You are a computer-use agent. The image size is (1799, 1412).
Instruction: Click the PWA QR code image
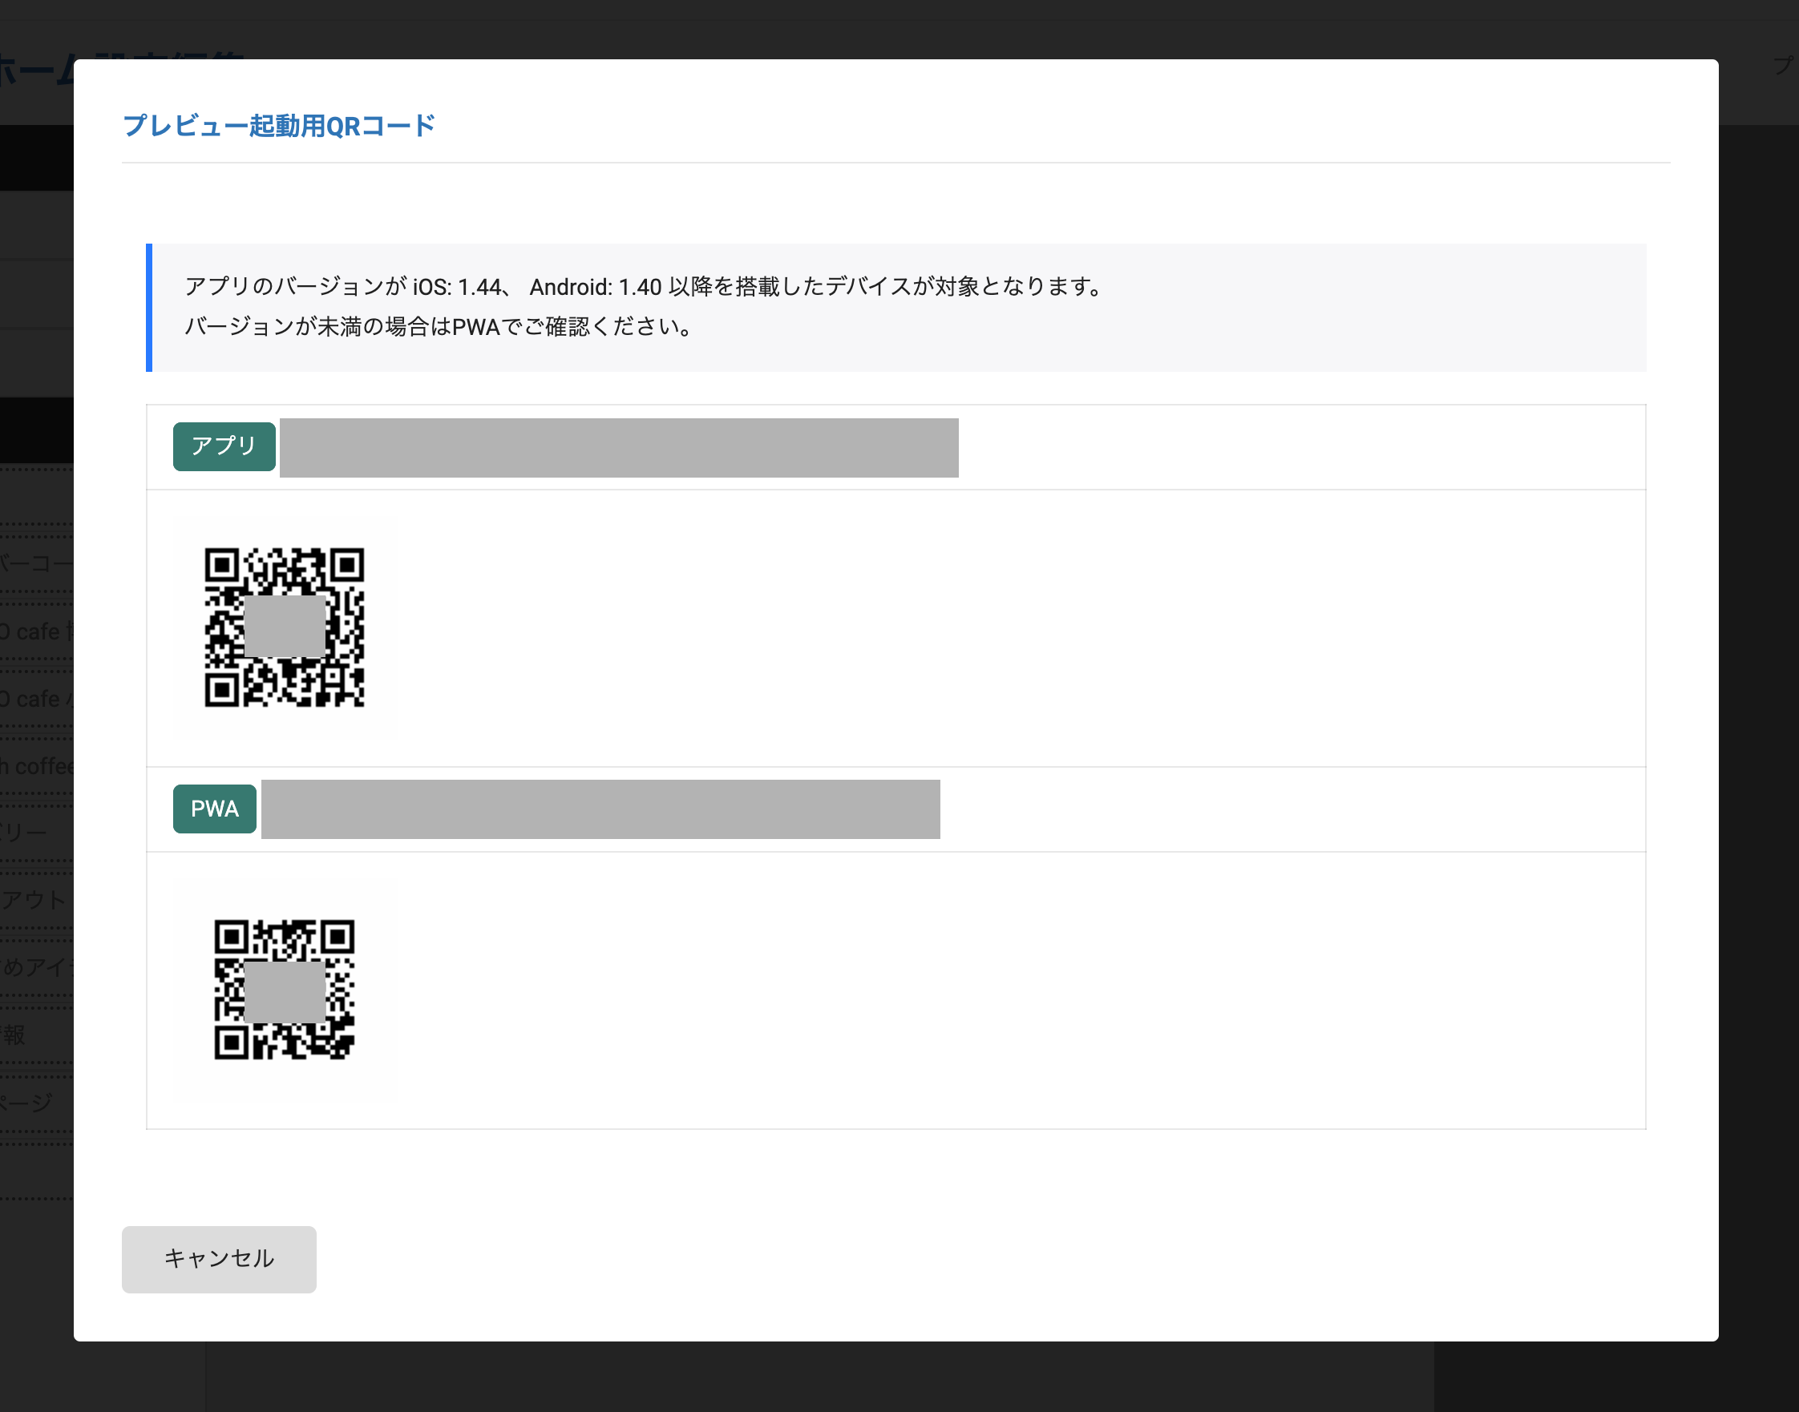point(285,989)
